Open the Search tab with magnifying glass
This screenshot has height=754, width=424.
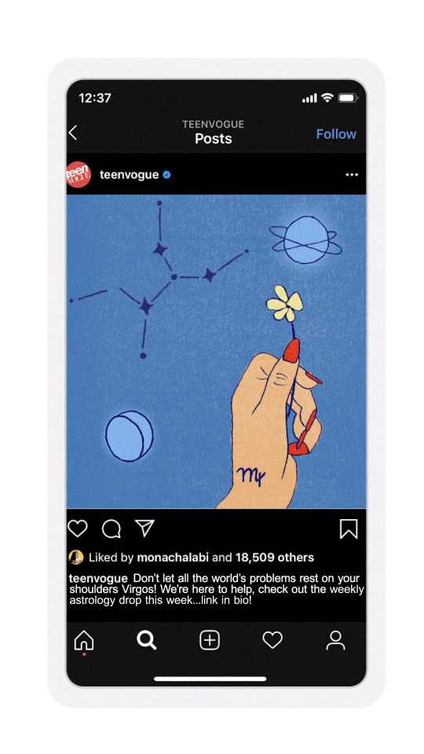(x=147, y=640)
